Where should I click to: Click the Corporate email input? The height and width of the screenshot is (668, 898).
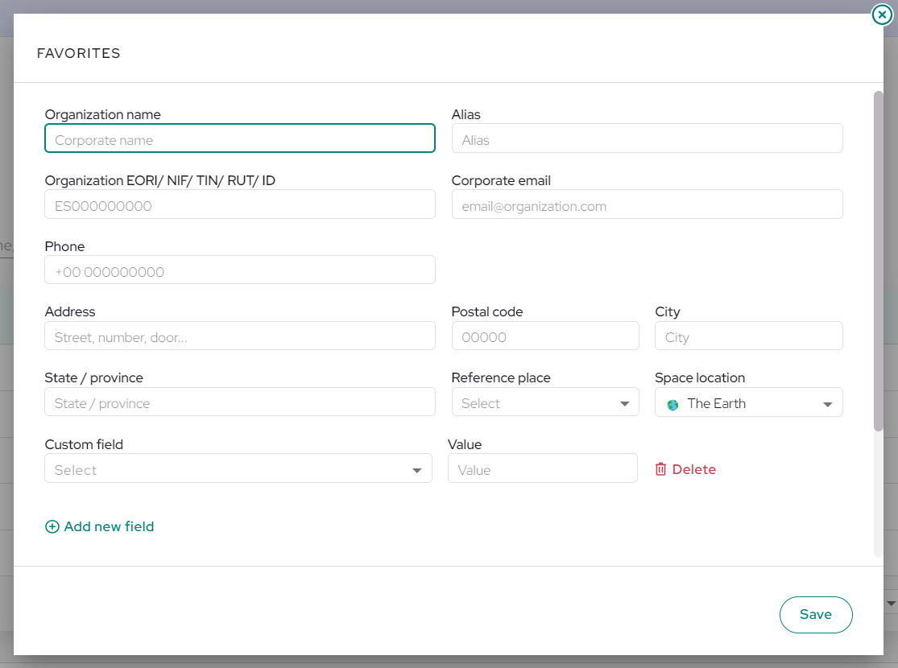[x=648, y=204]
